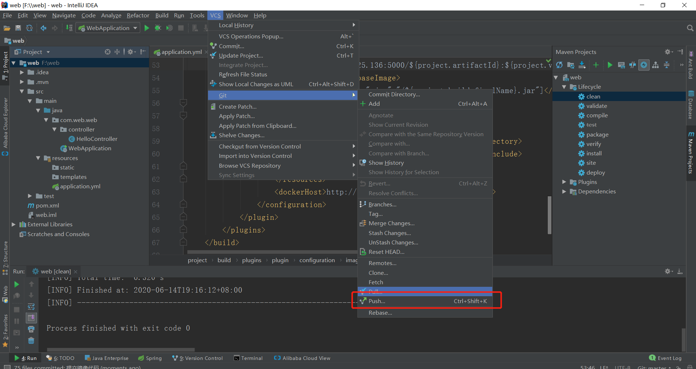696x369 pixels.
Task: Collapse the resources folder
Action: pos(38,158)
